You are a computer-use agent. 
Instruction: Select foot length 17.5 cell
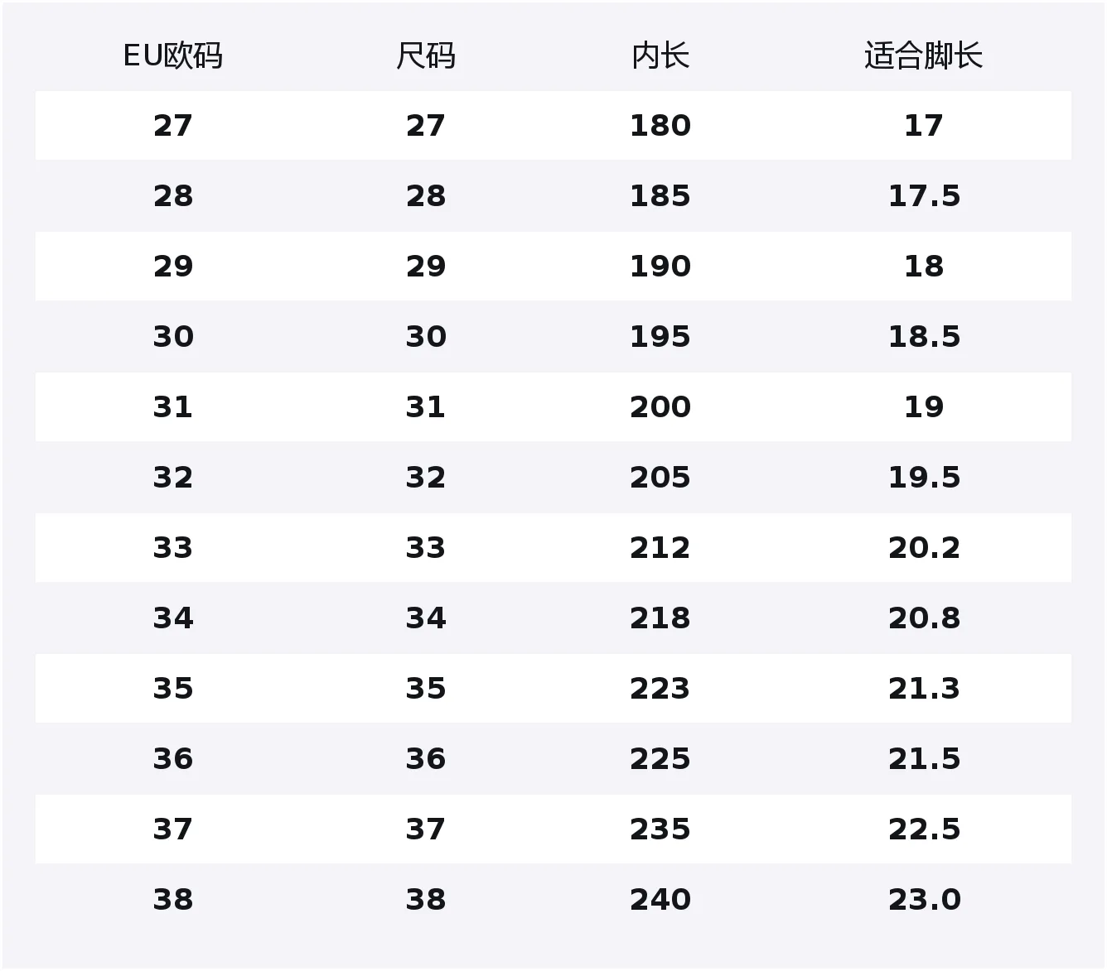pyautogui.click(x=924, y=196)
